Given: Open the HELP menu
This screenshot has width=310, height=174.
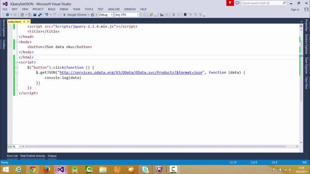Looking at the screenshot, I should pos(143,9).
